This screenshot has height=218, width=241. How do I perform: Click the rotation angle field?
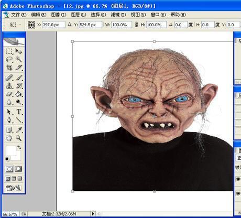(181, 25)
